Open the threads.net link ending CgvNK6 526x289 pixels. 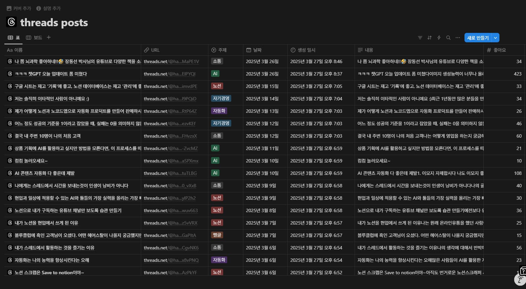[x=171, y=248]
